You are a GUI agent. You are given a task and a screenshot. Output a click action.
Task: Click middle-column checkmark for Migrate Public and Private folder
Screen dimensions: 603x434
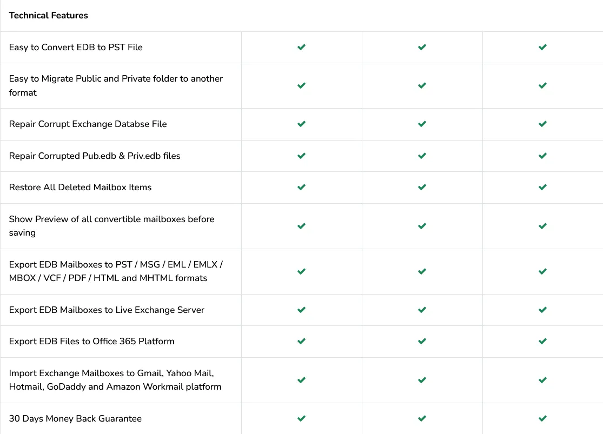pos(422,85)
